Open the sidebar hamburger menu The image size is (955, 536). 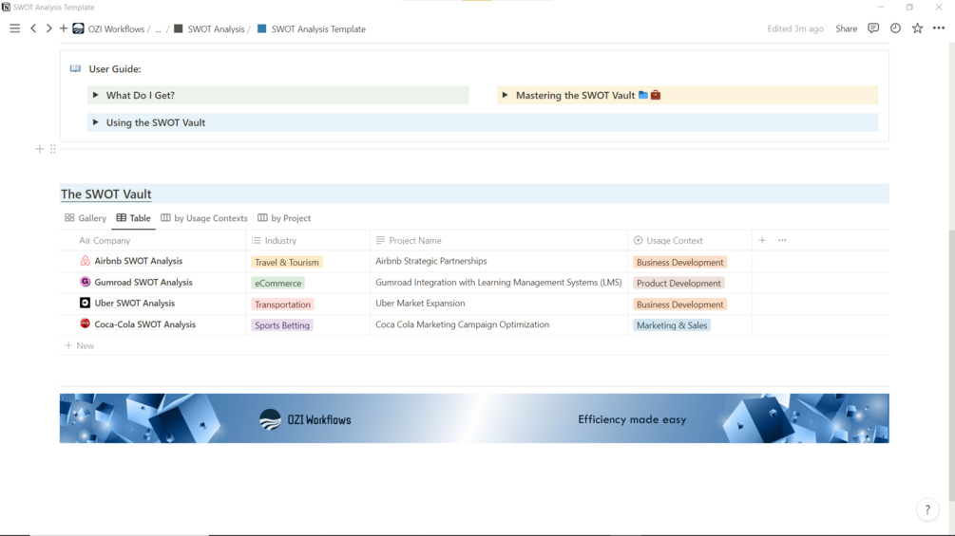pyautogui.click(x=14, y=28)
